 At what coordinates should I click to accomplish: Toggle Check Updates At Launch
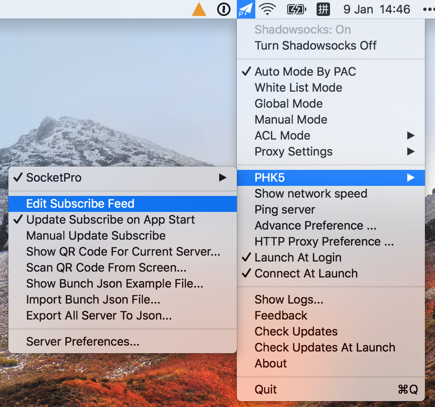(x=331, y=348)
